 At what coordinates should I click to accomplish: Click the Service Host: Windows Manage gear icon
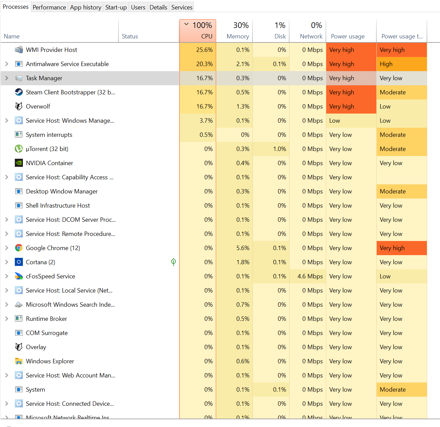pos(19,121)
